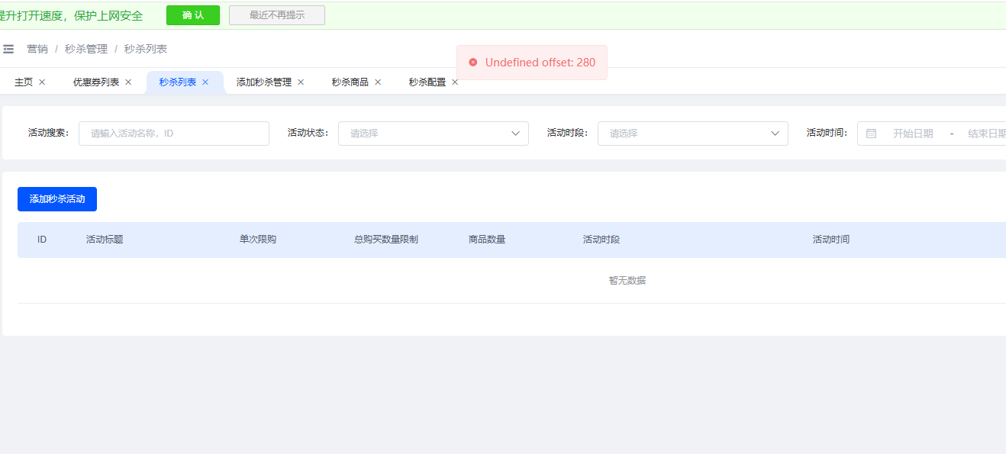
Task: Click the 总购买数量限制 column header
Action: point(386,240)
